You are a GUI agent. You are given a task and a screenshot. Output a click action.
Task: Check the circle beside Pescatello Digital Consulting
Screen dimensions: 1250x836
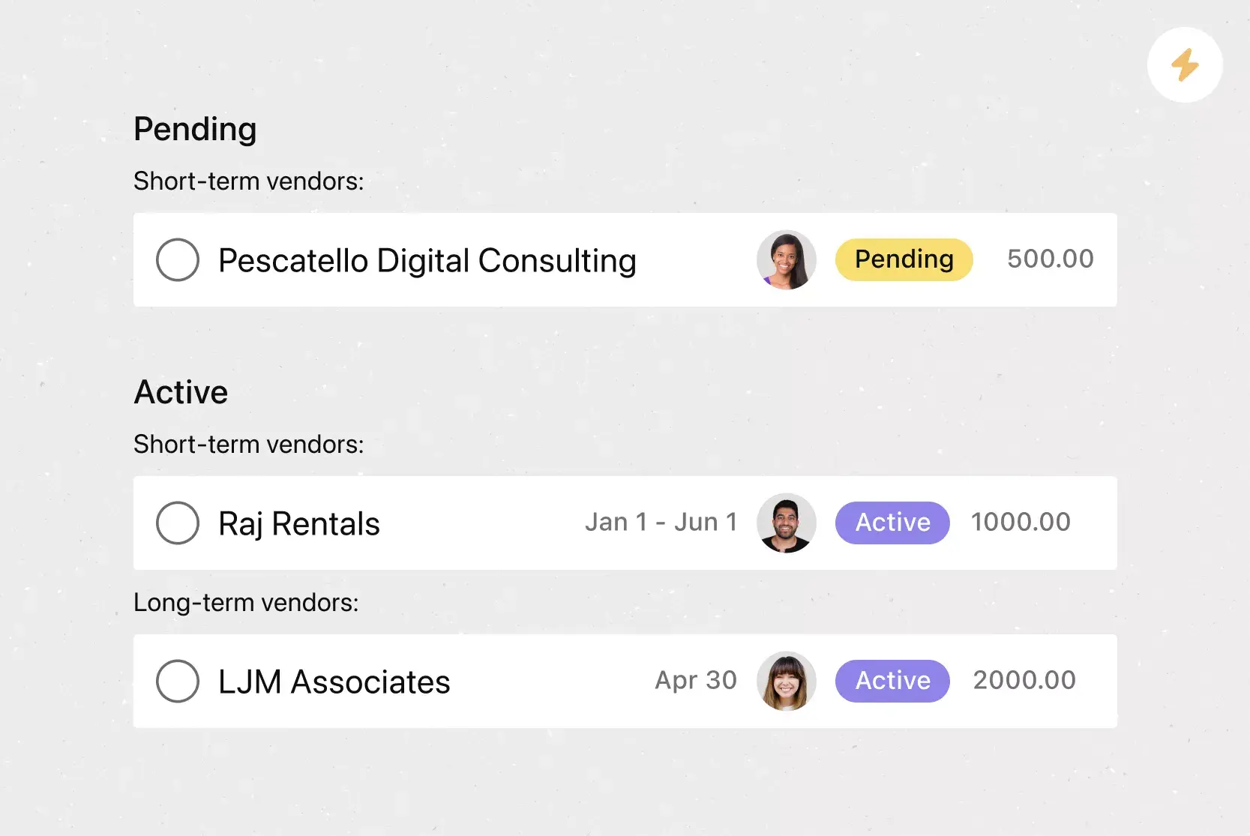pos(177,260)
